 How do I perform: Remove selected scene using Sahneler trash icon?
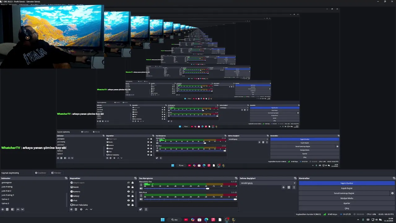click(x=8, y=209)
